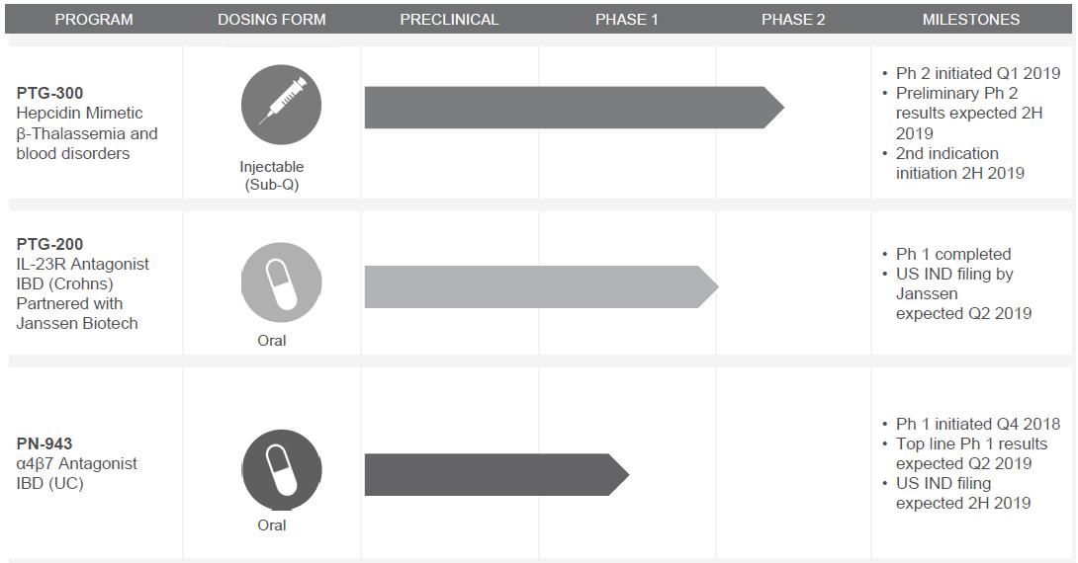
Task: Click the PN-943 program name
Action: 45,443
